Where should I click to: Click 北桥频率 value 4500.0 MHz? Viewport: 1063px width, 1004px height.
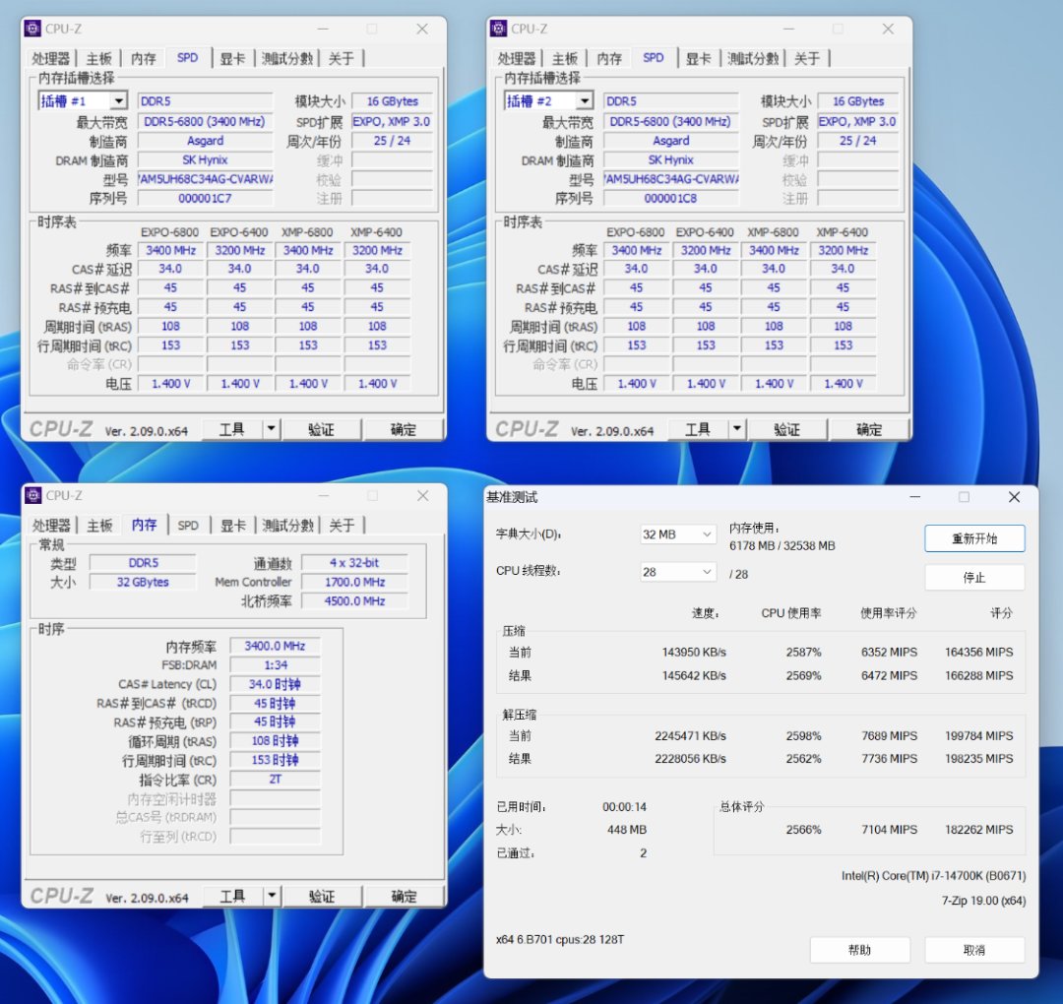354,600
